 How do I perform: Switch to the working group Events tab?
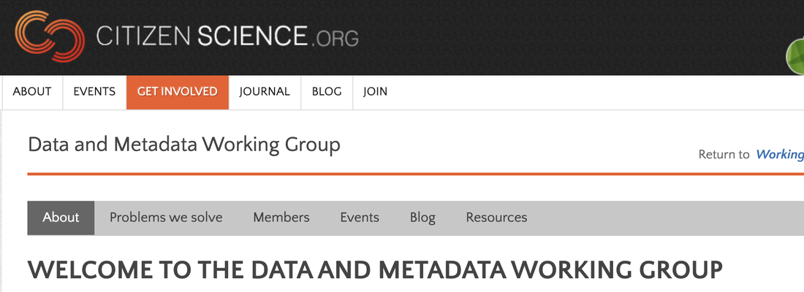(360, 218)
